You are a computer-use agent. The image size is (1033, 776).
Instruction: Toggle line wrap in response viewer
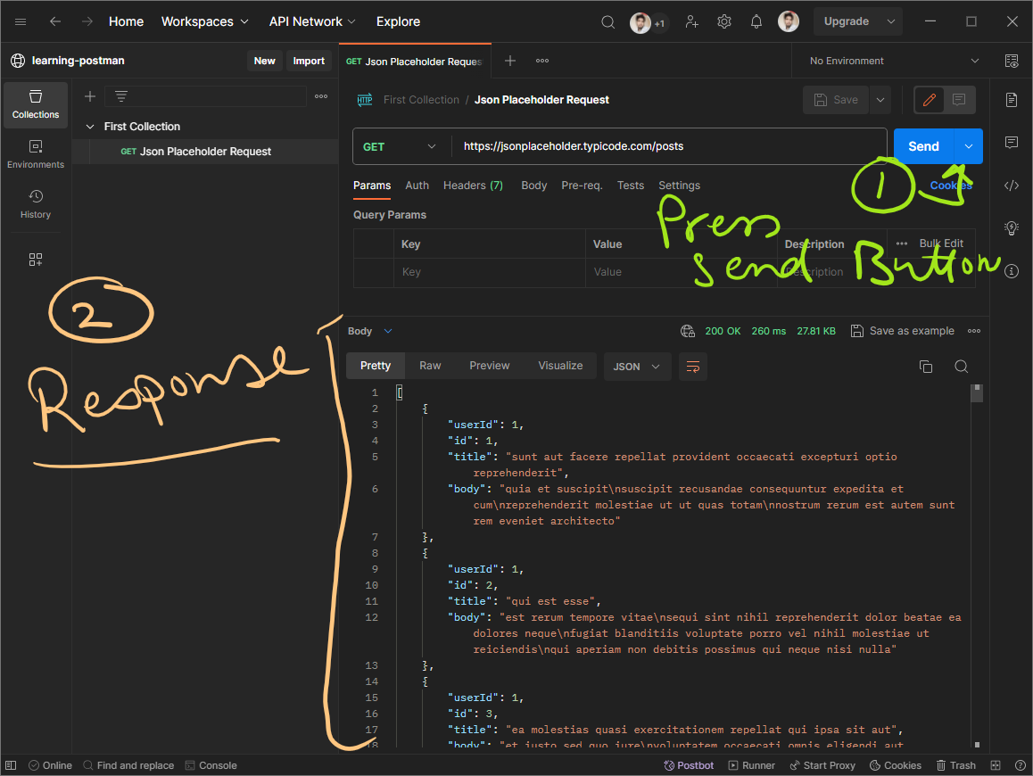(x=692, y=367)
